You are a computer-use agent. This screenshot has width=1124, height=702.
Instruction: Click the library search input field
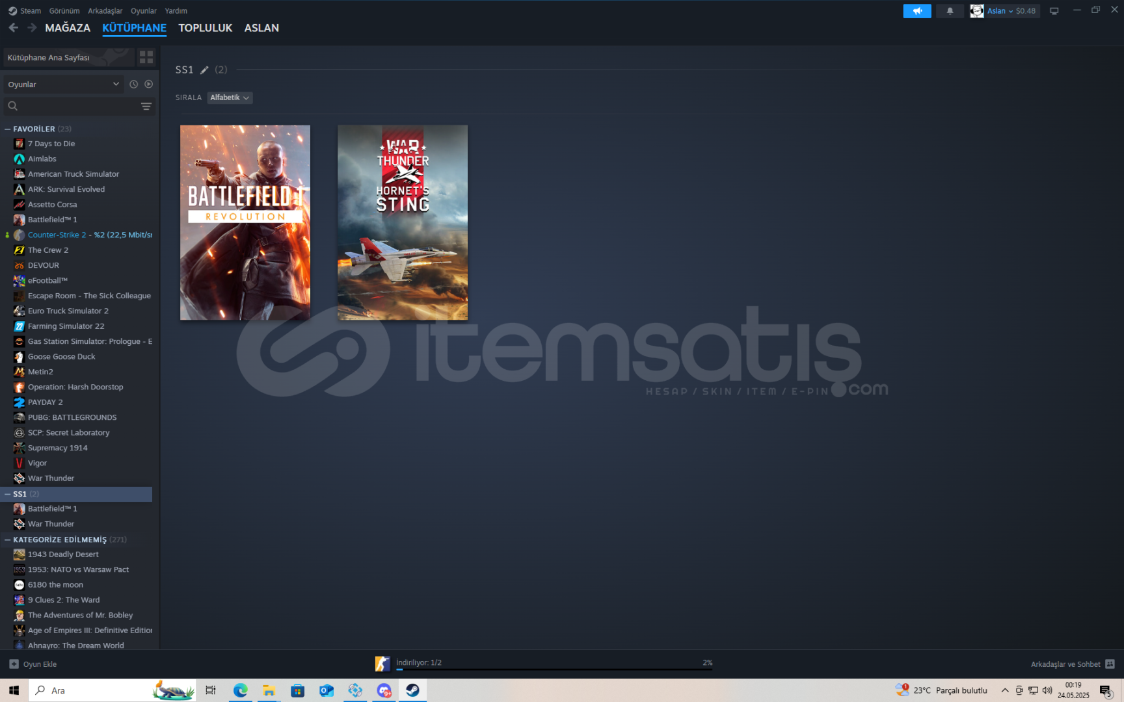coord(78,106)
